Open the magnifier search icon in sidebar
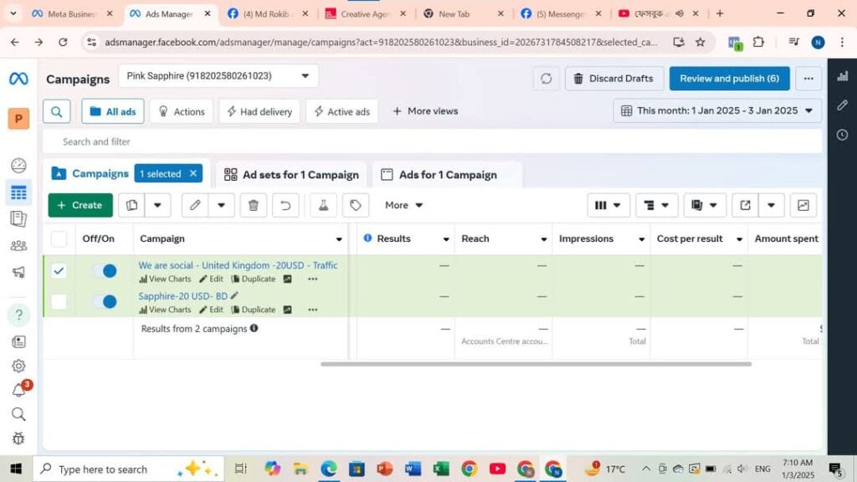857x482 pixels. click(18, 414)
